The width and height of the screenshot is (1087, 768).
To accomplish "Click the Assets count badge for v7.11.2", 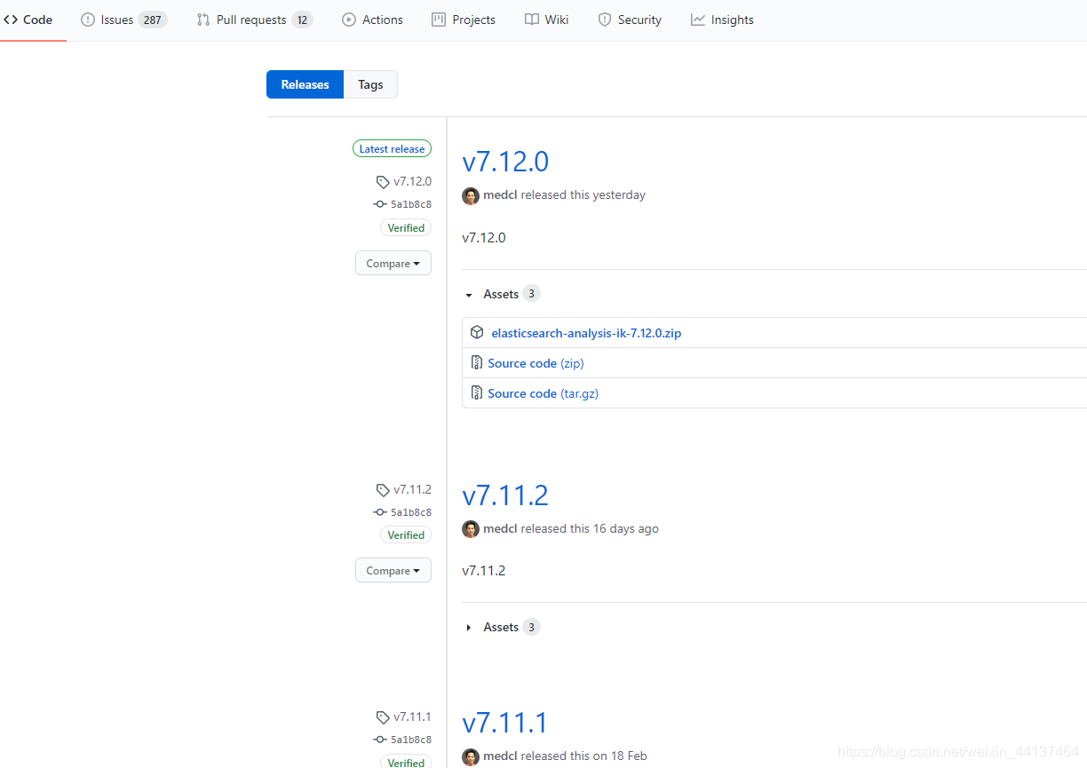I will (x=531, y=627).
